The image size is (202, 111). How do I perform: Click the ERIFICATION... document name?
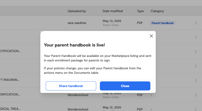(10, 94)
